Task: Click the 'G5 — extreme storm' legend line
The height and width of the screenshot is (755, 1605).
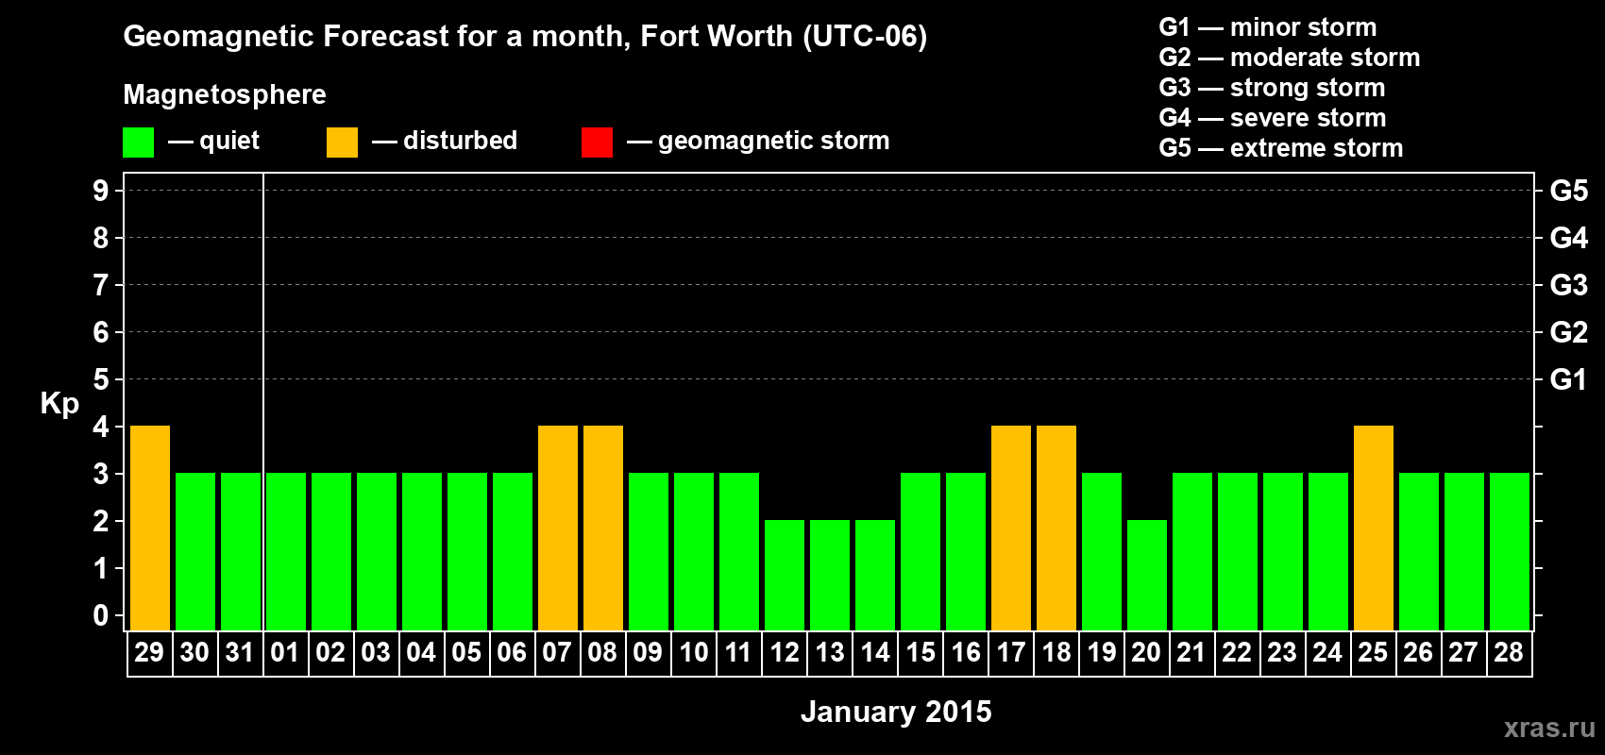Action: [x=1281, y=148]
